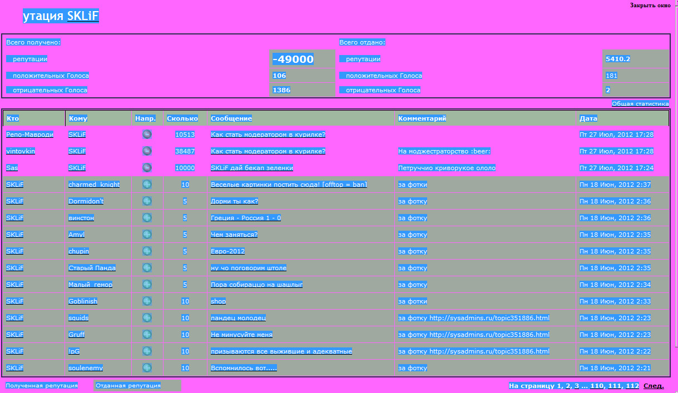Image resolution: width=678 pixels, height=393 pixels.
Task: Click the plus icon in !pG row
Action: [x=147, y=351]
